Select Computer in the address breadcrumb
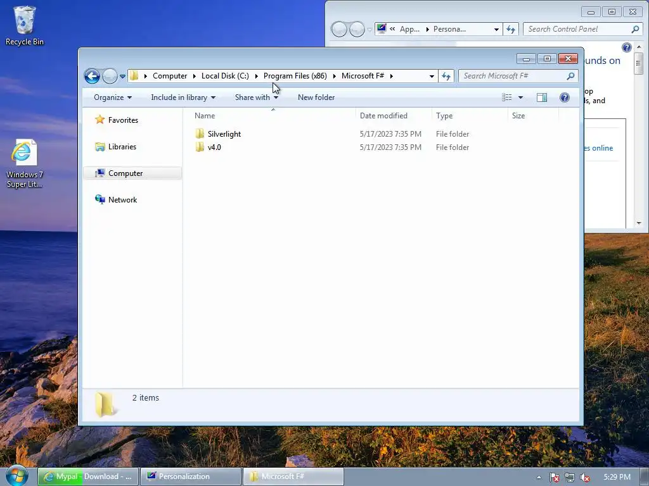Viewport: 649px width, 486px height. coord(170,76)
